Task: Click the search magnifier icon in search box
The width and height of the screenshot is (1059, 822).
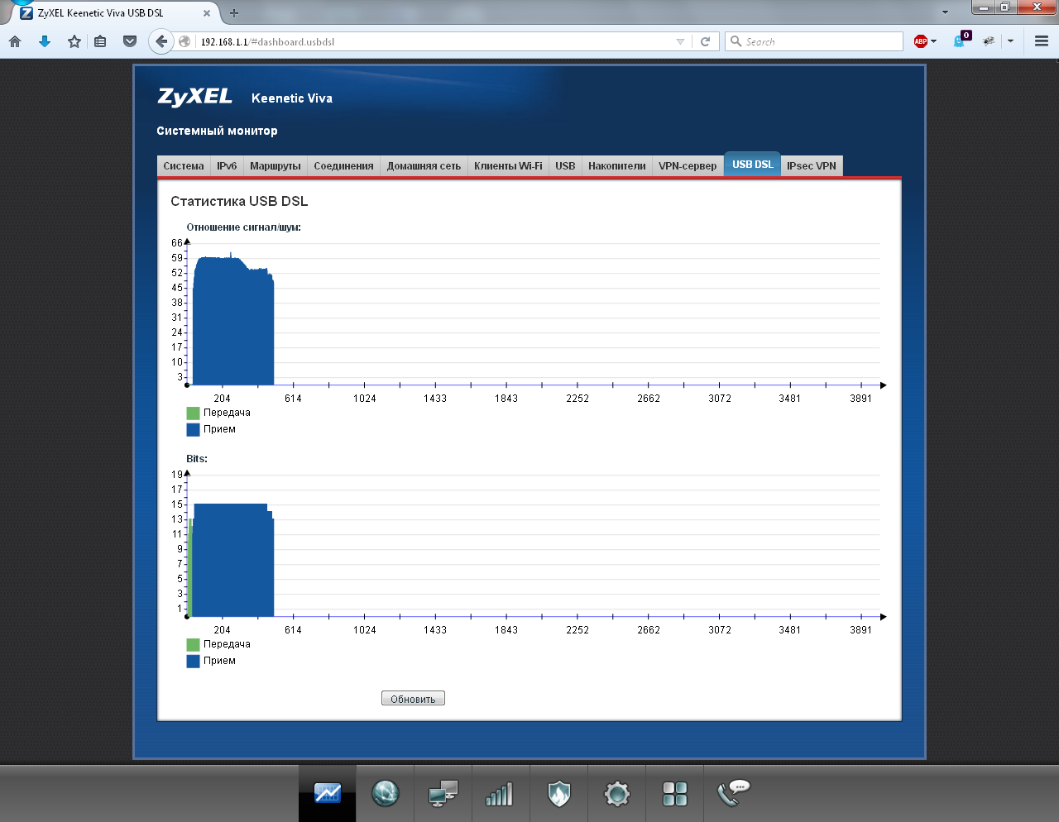Action: pyautogui.click(x=736, y=41)
